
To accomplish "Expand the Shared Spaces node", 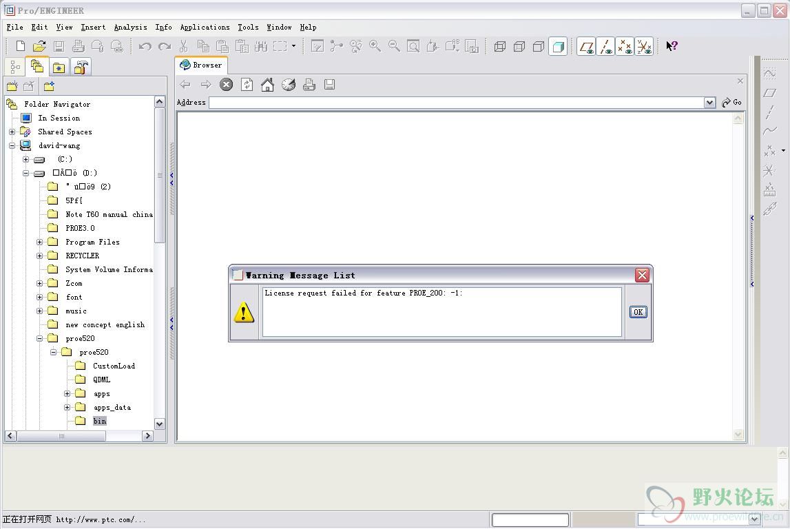I will pos(12,132).
